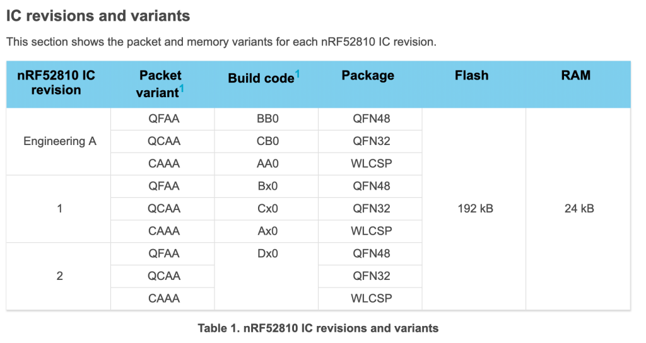Select the 192 kB flash size cell

click(x=475, y=209)
